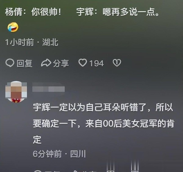Tap the laughing-crying emoji
183x172 pixels.
pos(13,27)
